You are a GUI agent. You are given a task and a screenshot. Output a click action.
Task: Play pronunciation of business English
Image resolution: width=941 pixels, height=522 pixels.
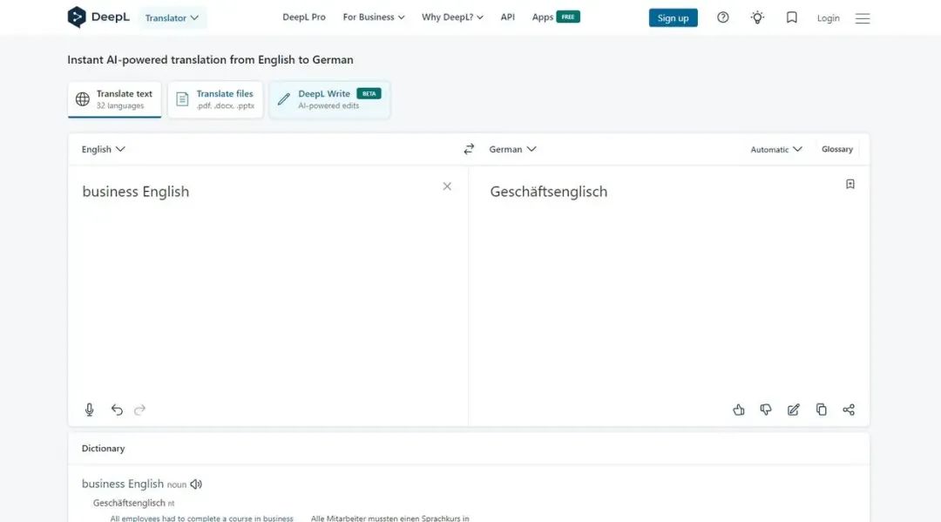[x=196, y=485]
